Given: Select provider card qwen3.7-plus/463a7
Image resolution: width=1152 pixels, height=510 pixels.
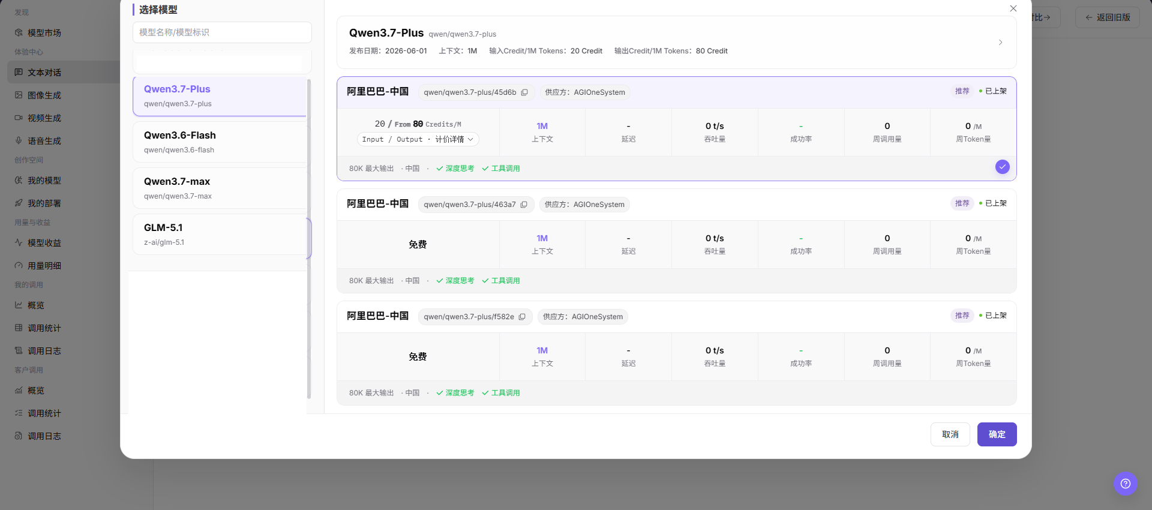Looking at the screenshot, I should 676,241.
